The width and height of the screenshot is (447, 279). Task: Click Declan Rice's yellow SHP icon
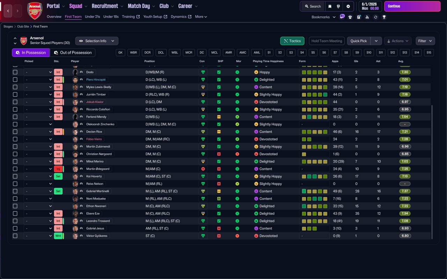[219, 132]
